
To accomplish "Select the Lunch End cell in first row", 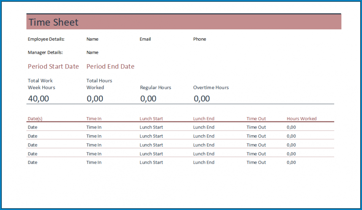I will pyautogui.click(x=204, y=127).
